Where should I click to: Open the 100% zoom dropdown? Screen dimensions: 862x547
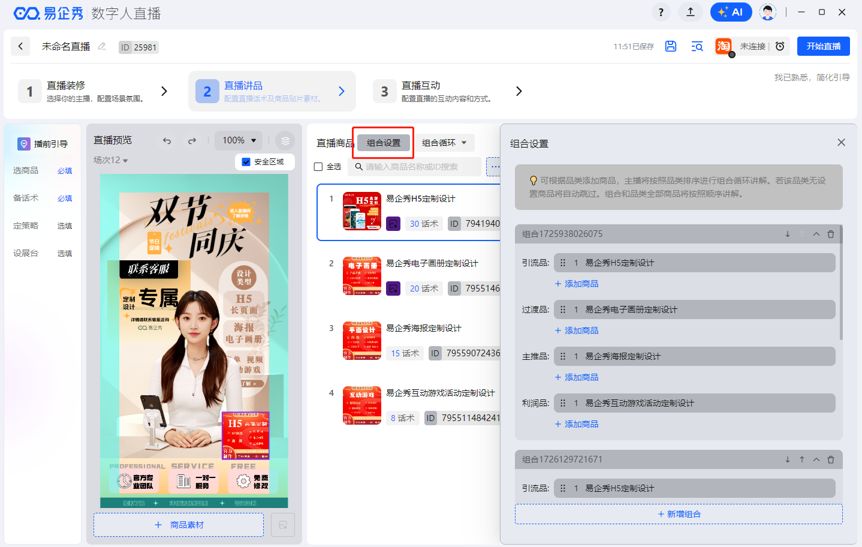(239, 140)
